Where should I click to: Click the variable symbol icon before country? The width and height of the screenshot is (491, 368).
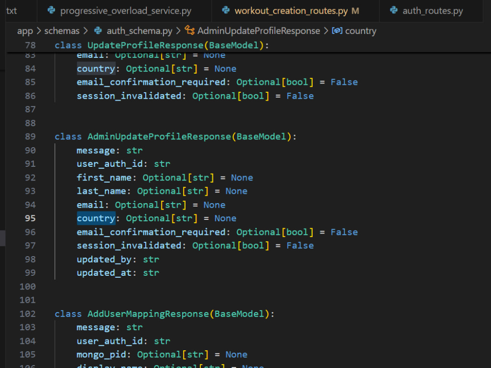(x=337, y=30)
